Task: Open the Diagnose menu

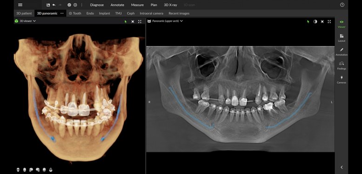Action: 97,5
